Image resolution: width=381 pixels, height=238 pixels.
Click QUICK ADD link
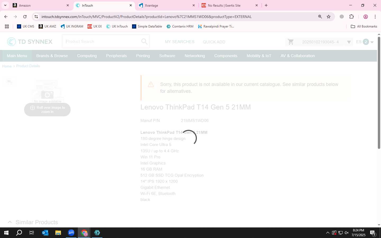click(x=214, y=42)
